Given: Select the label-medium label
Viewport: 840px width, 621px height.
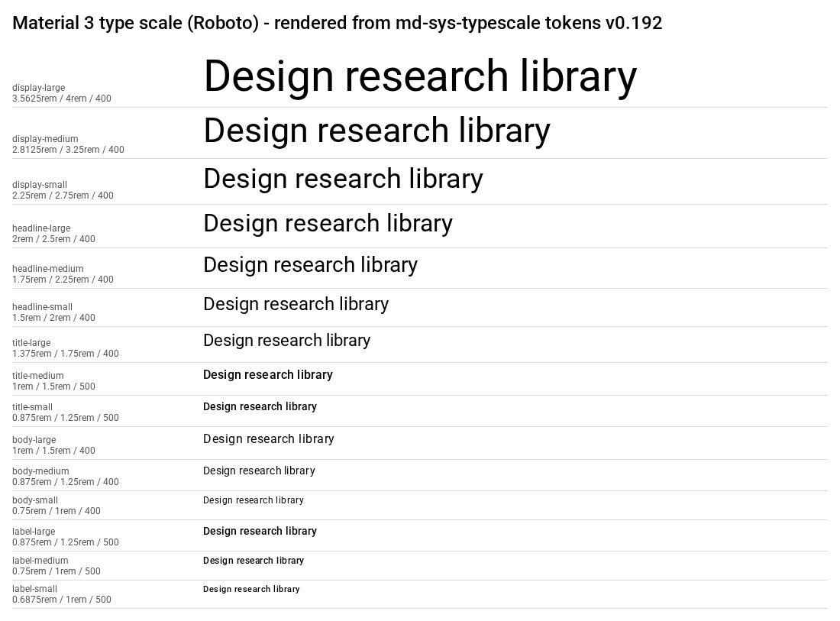Looking at the screenshot, I should click(x=40, y=560).
